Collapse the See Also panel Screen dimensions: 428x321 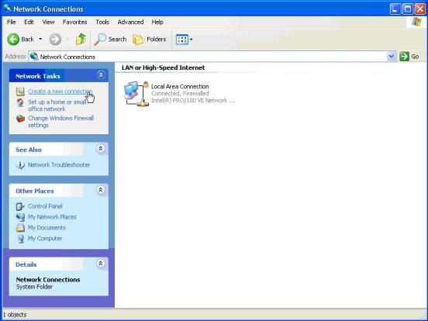pyautogui.click(x=101, y=149)
